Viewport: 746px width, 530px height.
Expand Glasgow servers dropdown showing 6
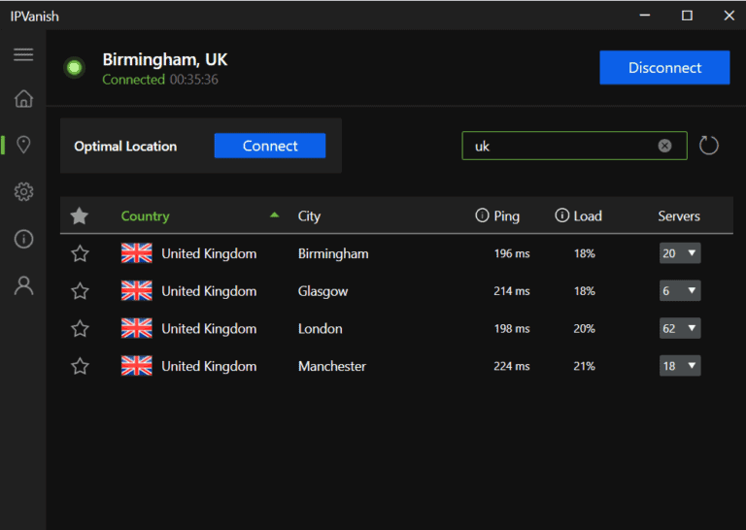pos(680,291)
